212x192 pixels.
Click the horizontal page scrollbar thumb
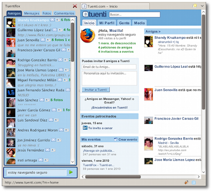113,177
